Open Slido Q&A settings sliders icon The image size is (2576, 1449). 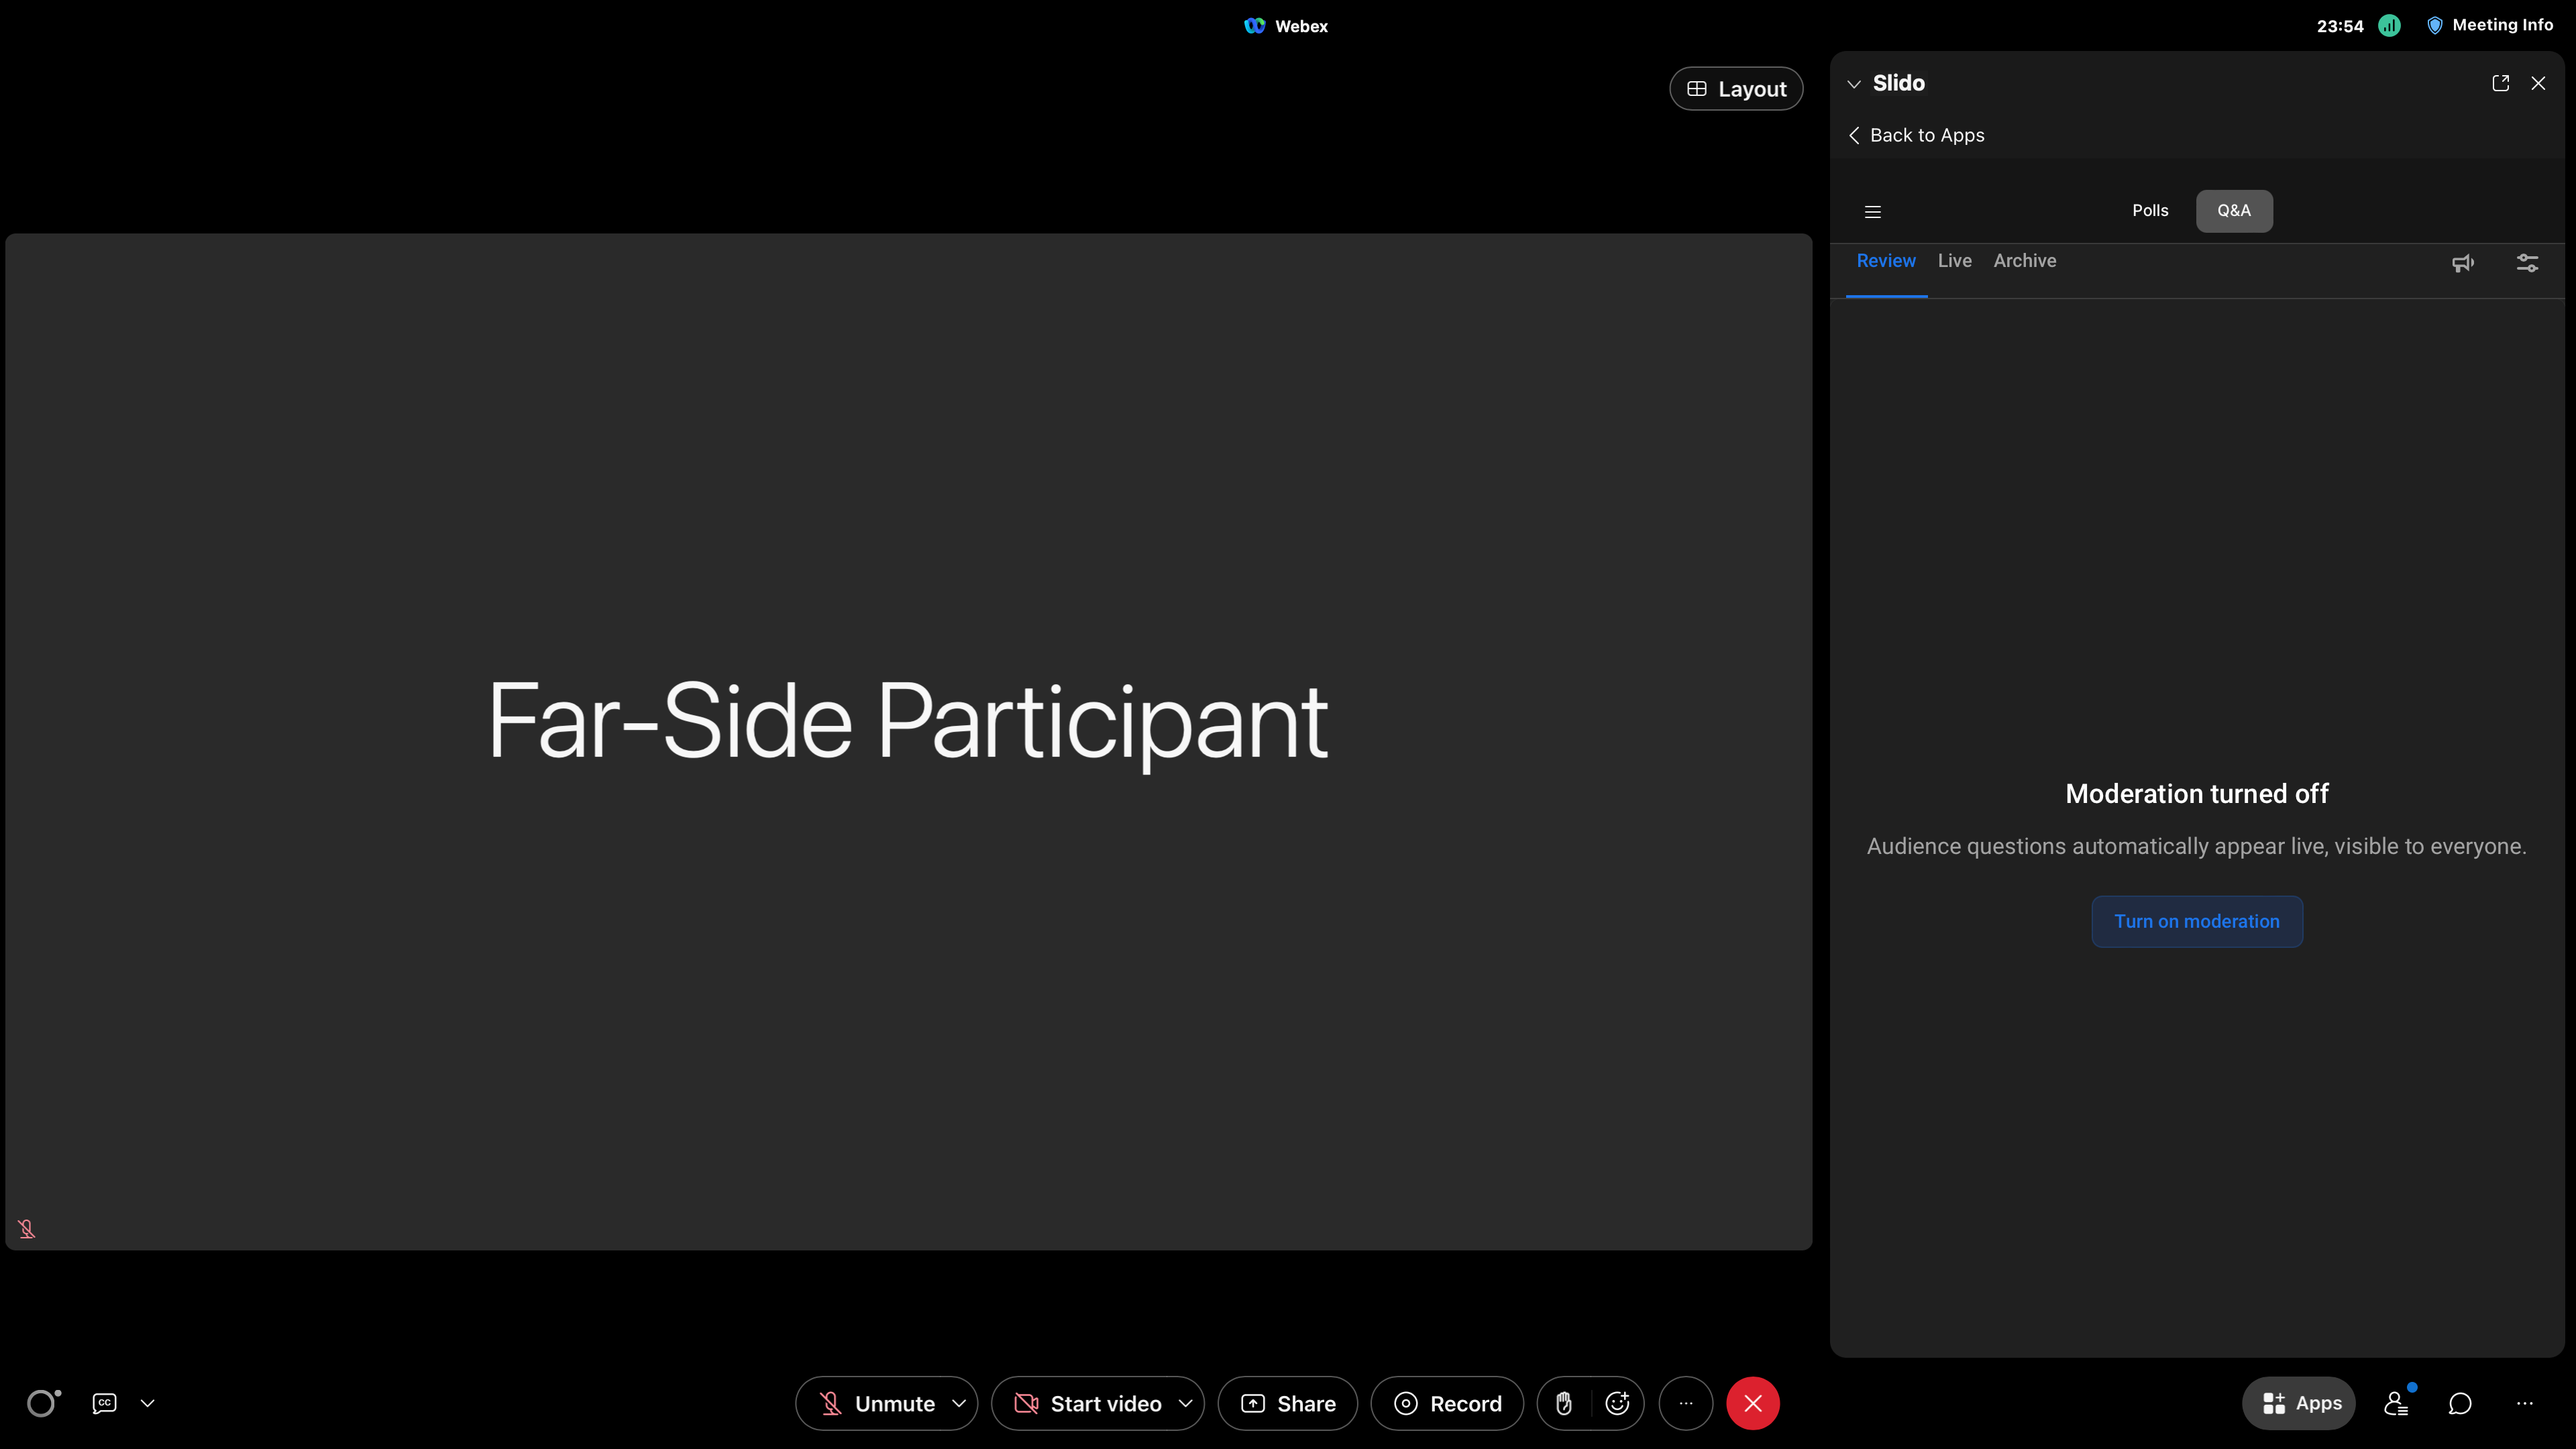pyautogui.click(x=2527, y=263)
